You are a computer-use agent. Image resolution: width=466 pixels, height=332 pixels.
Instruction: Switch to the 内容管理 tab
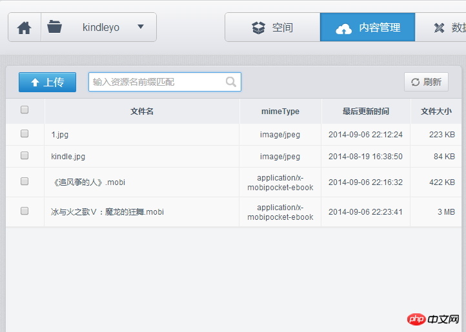coord(368,27)
